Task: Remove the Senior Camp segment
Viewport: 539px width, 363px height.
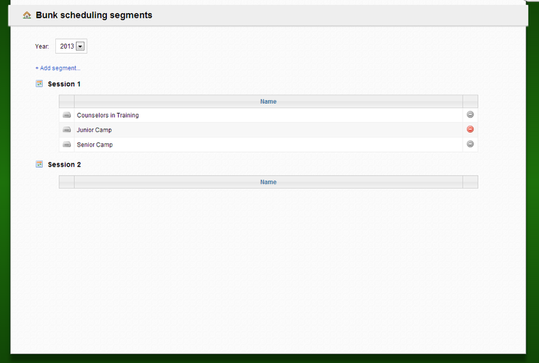Action: click(x=470, y=144)
